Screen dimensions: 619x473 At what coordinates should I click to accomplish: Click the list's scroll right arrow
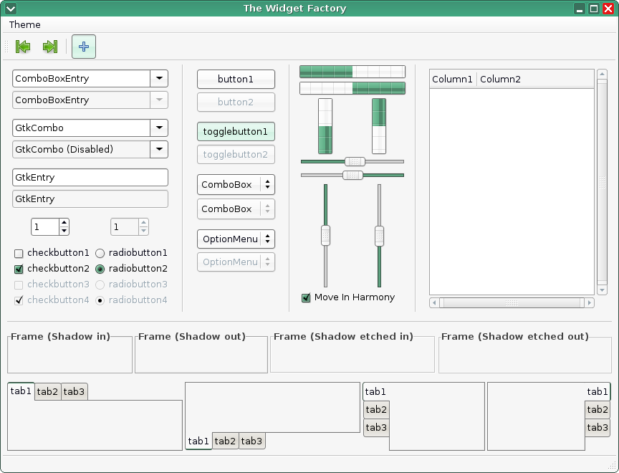coord(590,303)
